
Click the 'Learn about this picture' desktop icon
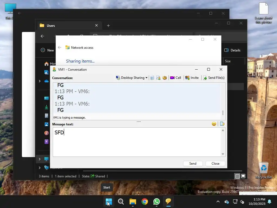263,13
